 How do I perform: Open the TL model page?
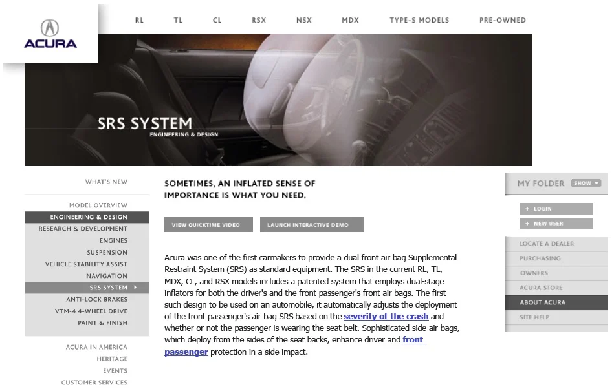click(x=178, y=20)
